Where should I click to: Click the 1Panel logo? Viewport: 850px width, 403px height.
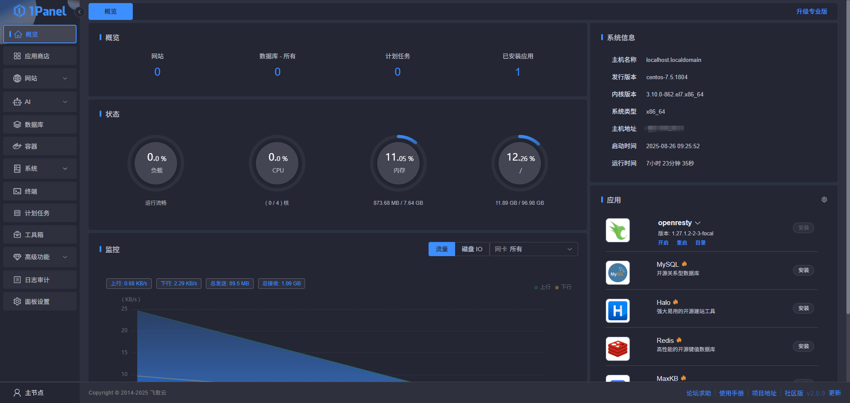click(40, 11)
